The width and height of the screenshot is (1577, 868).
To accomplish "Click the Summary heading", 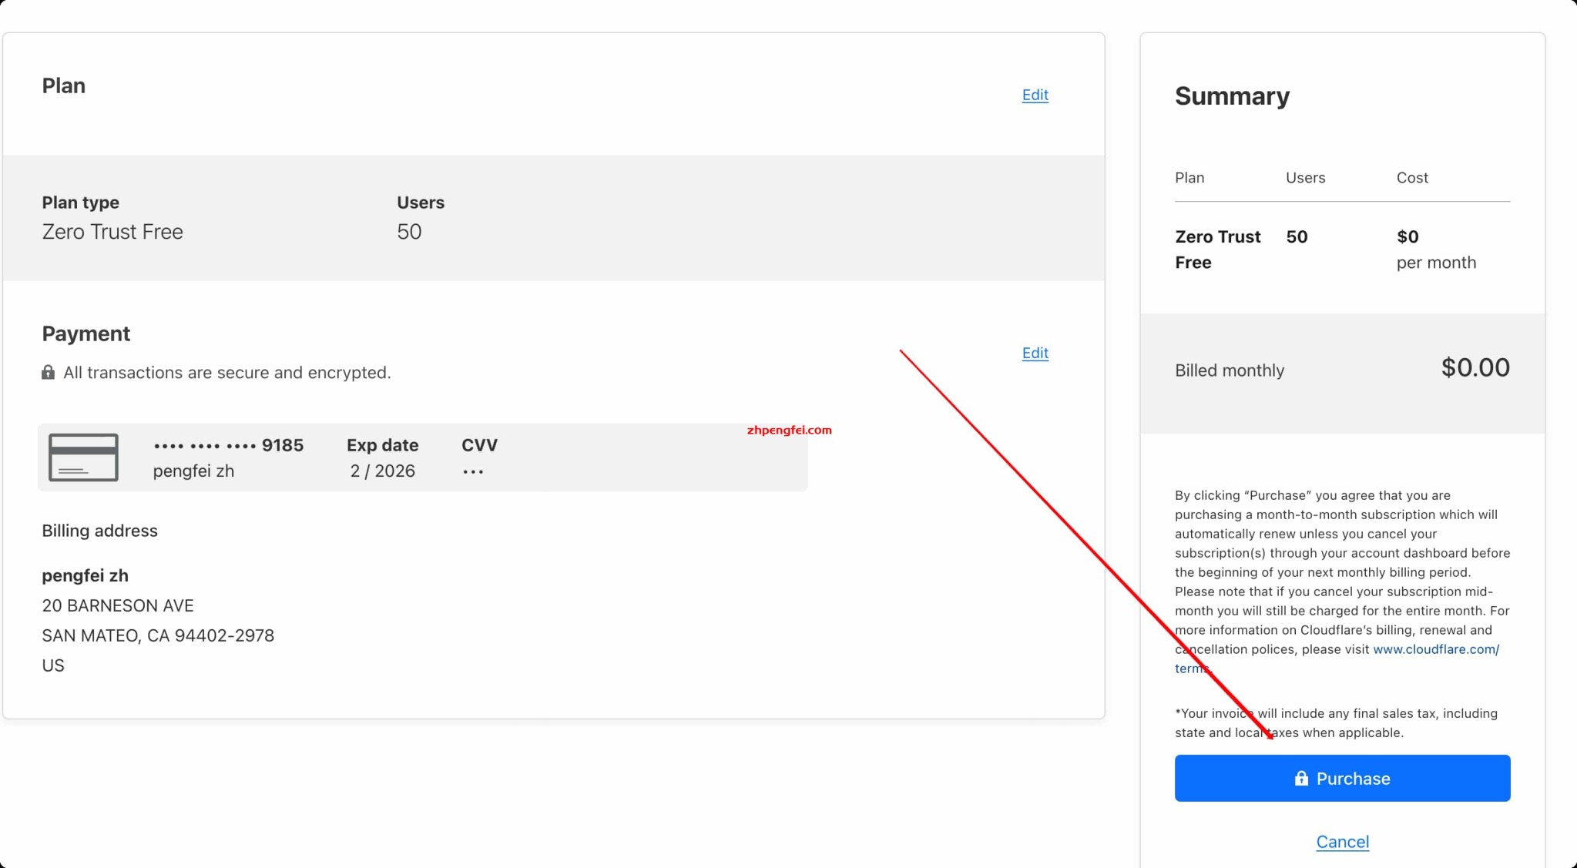I will tap(1232, 96).
